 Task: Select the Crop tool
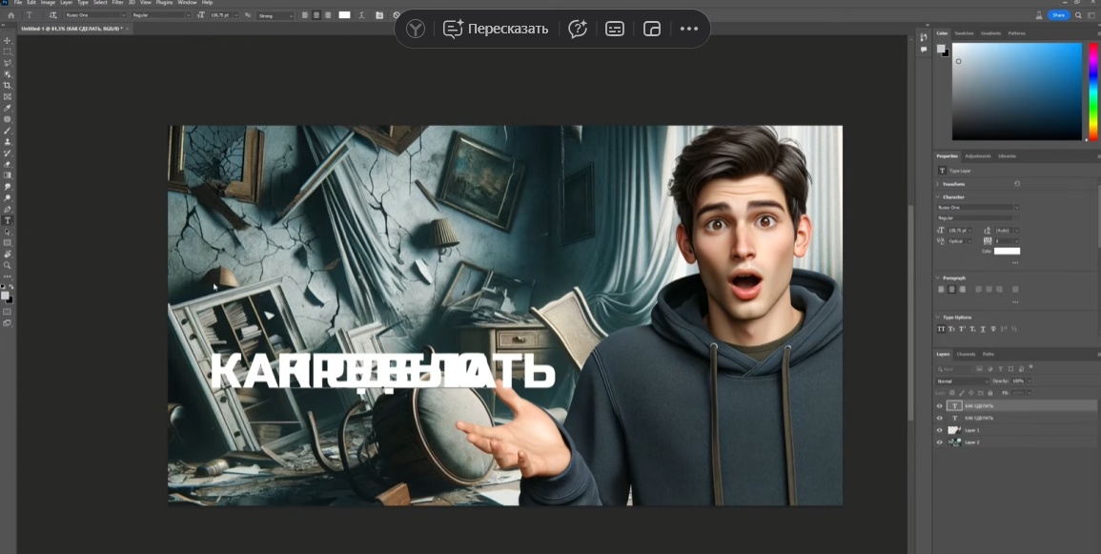(x=7, y=86)
